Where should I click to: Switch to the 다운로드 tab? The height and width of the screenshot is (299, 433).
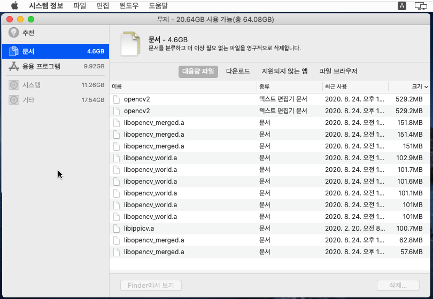[238, 72]
